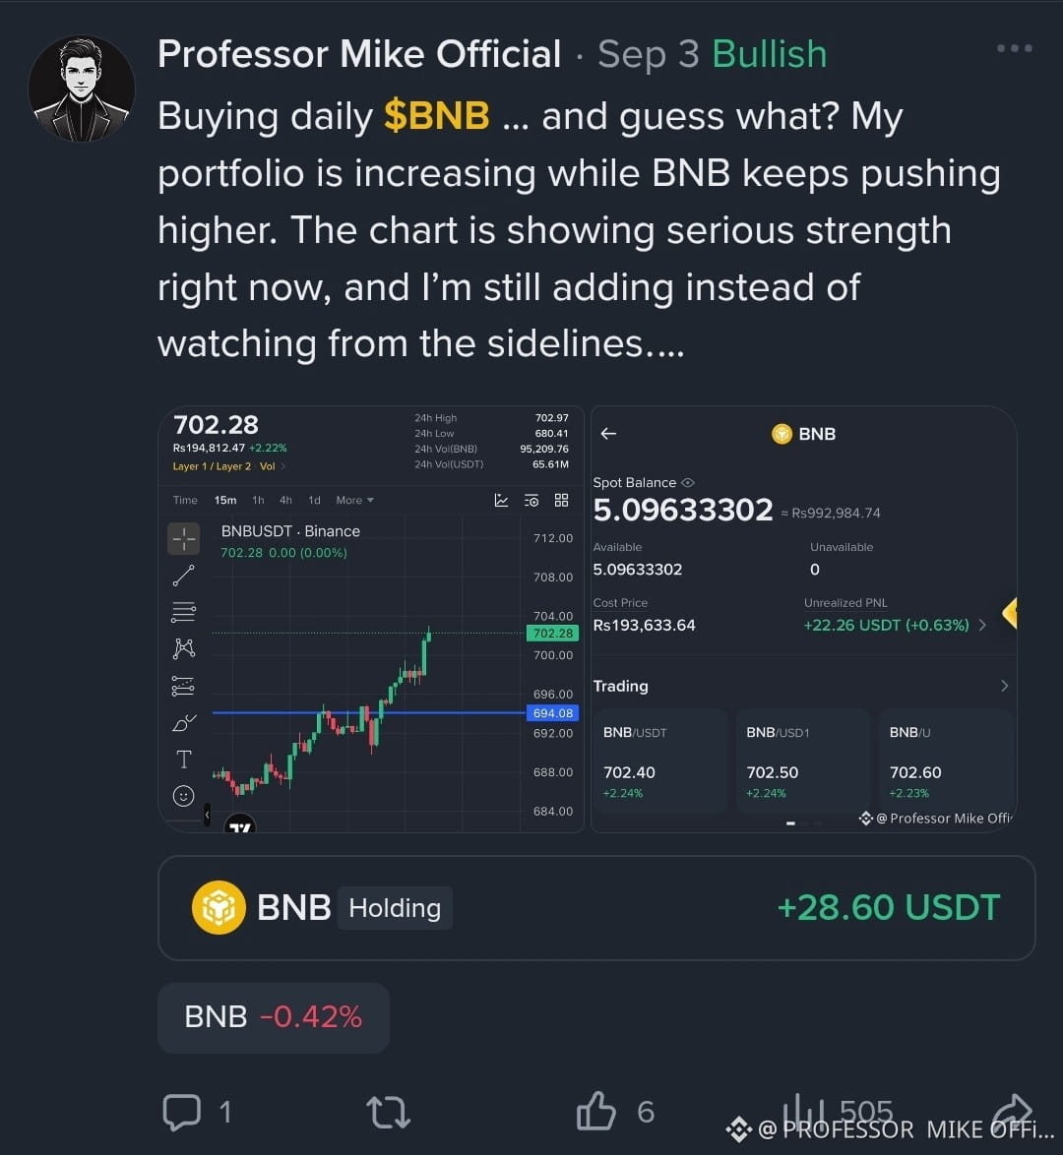Switch to the 1h timeframe tab

pyautogui.click(x=258, y=500)
